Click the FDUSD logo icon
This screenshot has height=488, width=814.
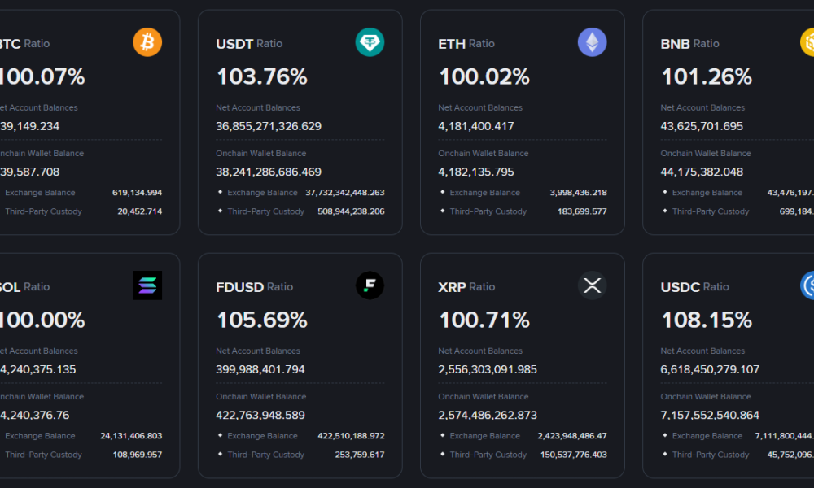(370, 285)
